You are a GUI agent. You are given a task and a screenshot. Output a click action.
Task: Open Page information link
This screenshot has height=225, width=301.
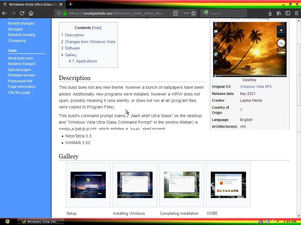tap(22, 87)
